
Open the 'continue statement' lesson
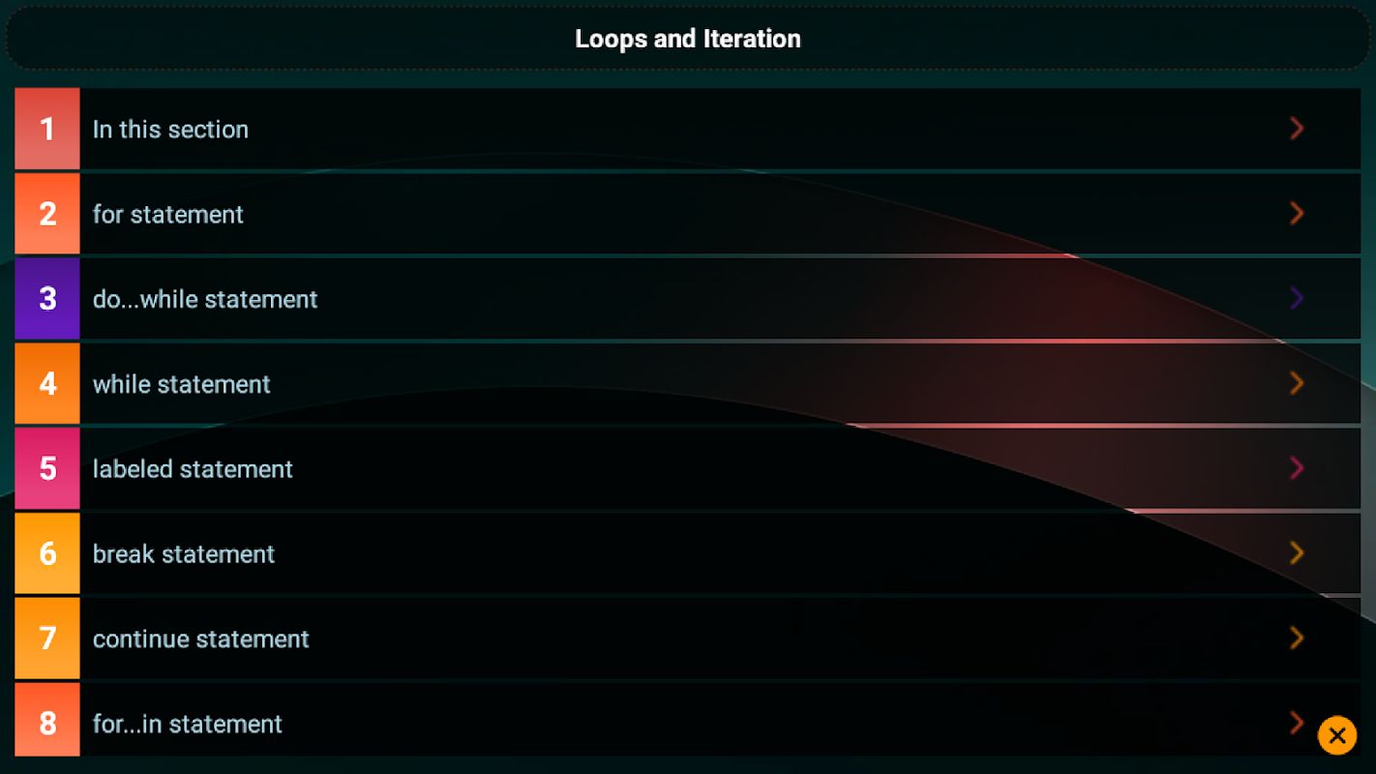pyautogui.click(x=201, y=639)
